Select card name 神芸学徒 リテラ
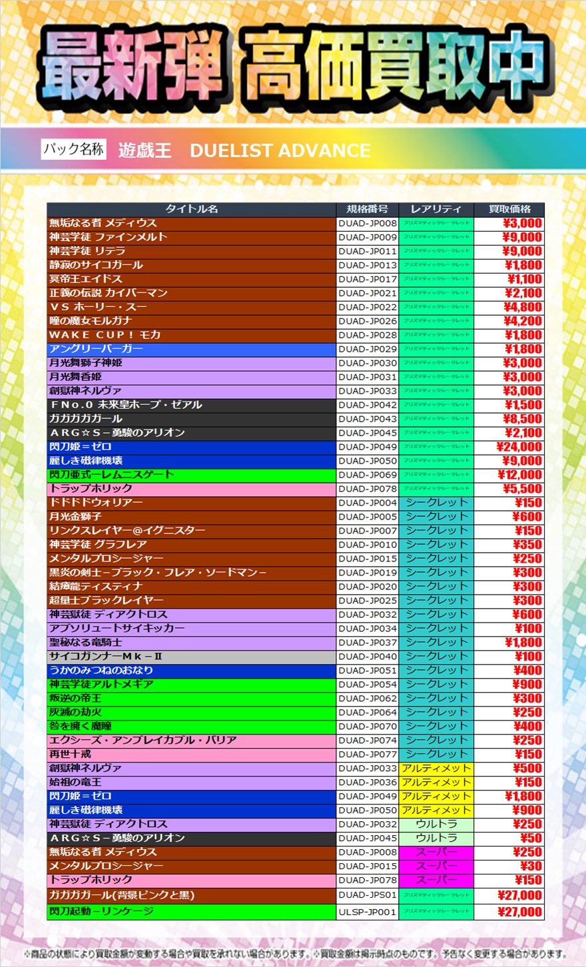 point(87,251)
